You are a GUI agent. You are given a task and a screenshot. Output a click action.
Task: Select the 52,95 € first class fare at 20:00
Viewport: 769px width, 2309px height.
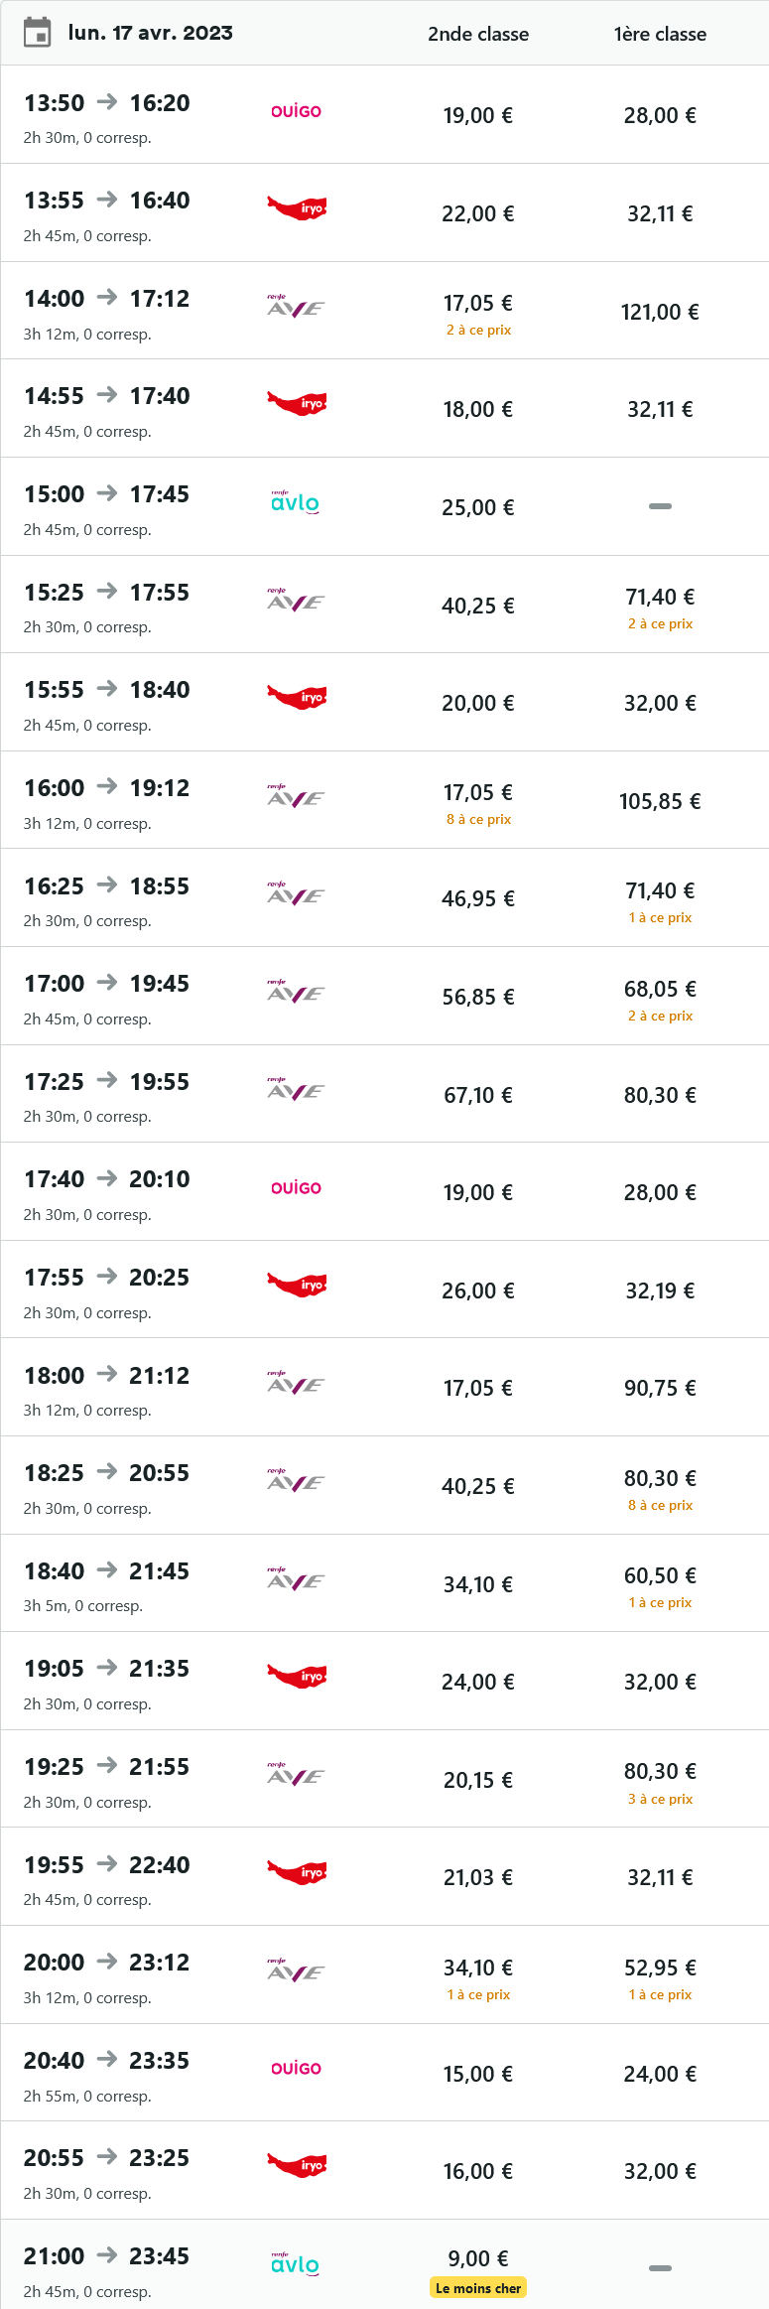click(660, 1968)
